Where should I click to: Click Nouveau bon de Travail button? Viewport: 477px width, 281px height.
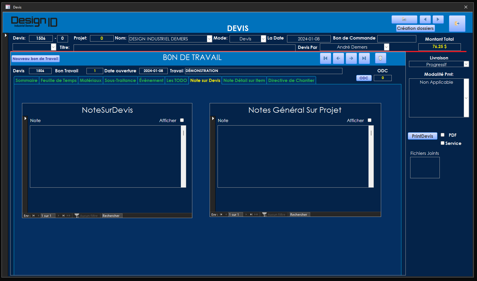(35, 59)
